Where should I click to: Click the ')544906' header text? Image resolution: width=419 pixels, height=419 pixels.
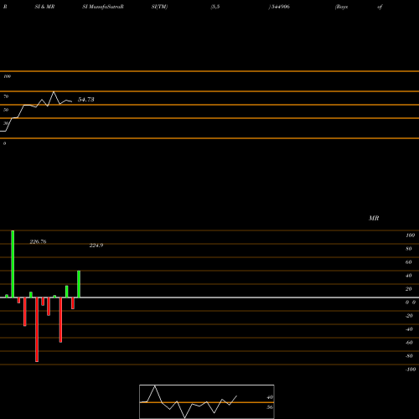pos(279,7)
